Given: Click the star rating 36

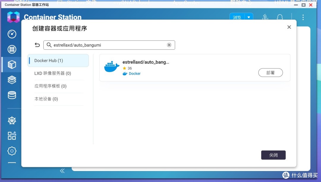Looking at the screenshot, I should [127, 68].
